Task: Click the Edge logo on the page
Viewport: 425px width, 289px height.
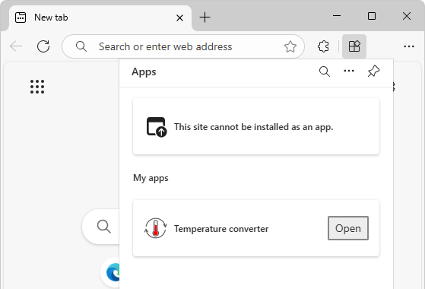Action: coord(113,272)
